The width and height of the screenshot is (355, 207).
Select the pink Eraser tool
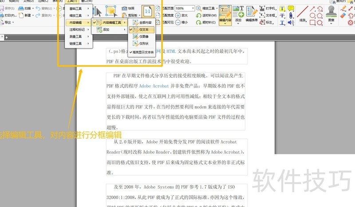tap(343, 16)
